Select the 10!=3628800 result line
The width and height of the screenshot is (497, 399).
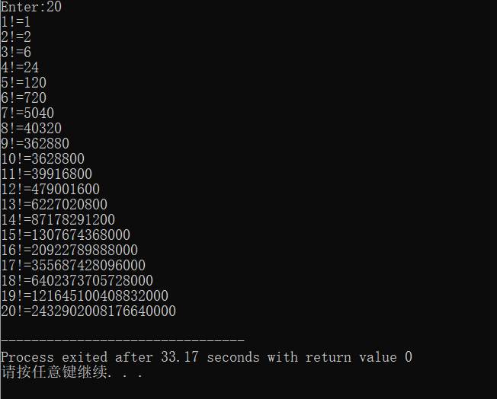tap(43, 158)
